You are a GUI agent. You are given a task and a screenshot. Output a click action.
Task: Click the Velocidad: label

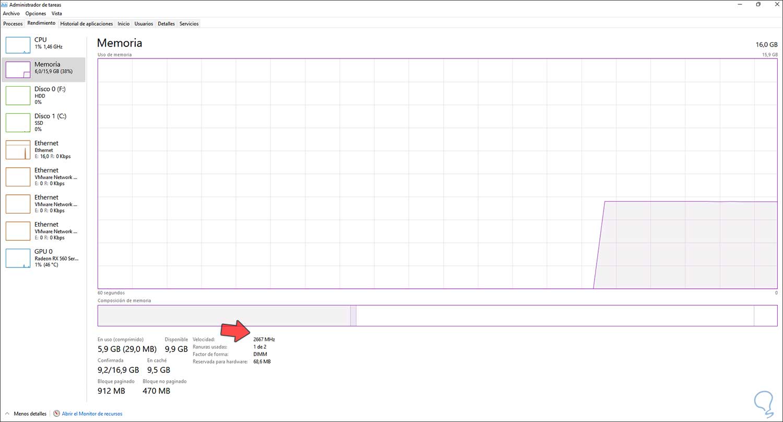pos(204,339)
